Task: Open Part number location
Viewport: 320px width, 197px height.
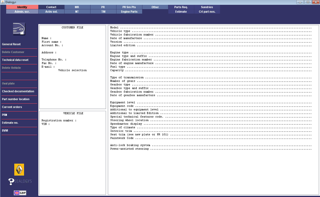Action: 19,99
